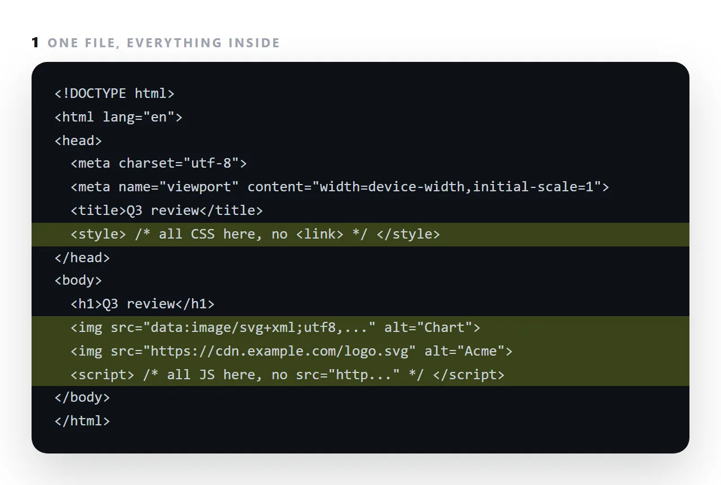The image size is (721, 485).
Task: Click the heading 'ONE FILE, EVERYTHING INSIDE'
Action: pyautogui.click(x=163, y=43)
